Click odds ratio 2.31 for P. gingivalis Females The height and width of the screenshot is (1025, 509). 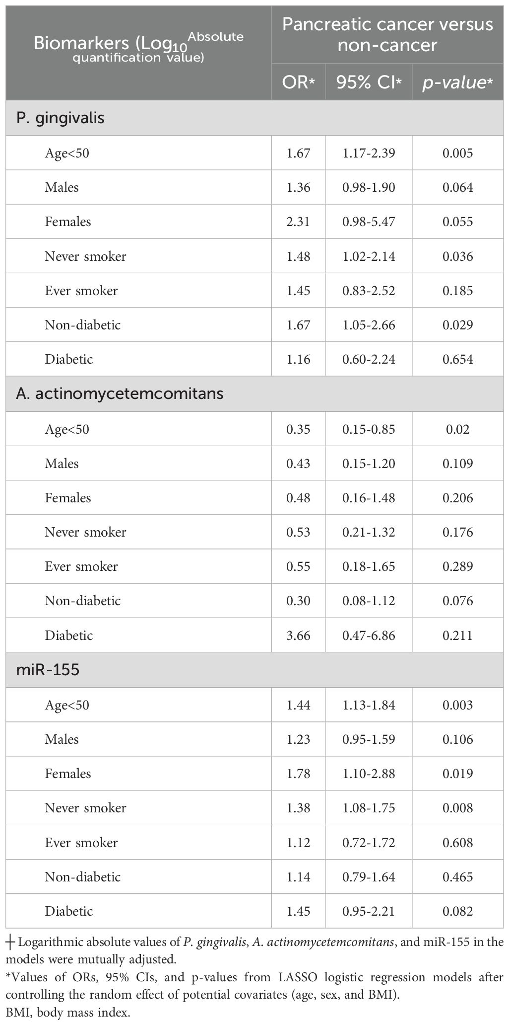(298, 222)
